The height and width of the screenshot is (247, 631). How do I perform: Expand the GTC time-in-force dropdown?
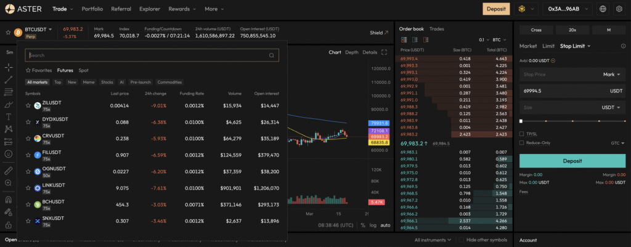tap(617, 143)
